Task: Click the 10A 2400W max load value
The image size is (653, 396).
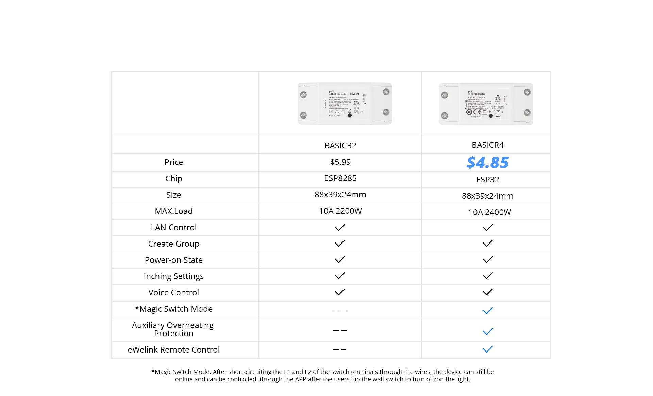Action: click(x=490, y=212)
